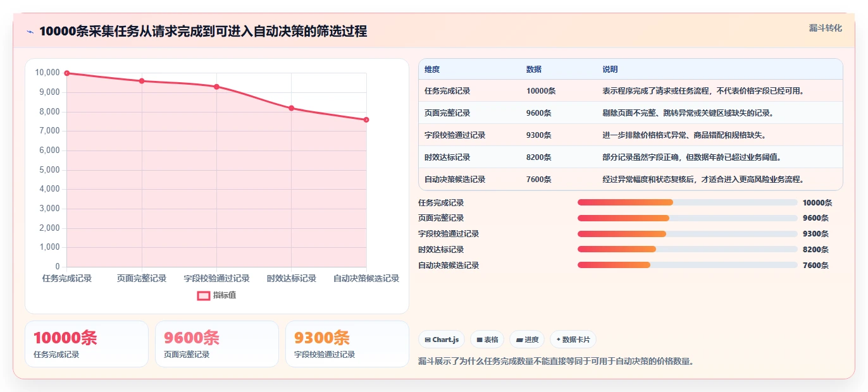The width and height of the screenshot is (868, 392).
Task: Click the 任务完成记录 table row name
Action: [x=447, y=91]
